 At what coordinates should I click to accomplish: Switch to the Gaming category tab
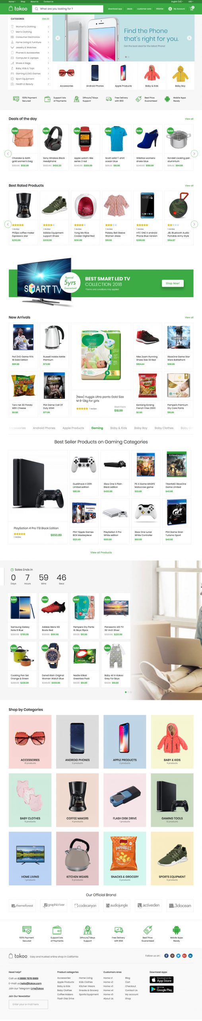coord(97,428)
